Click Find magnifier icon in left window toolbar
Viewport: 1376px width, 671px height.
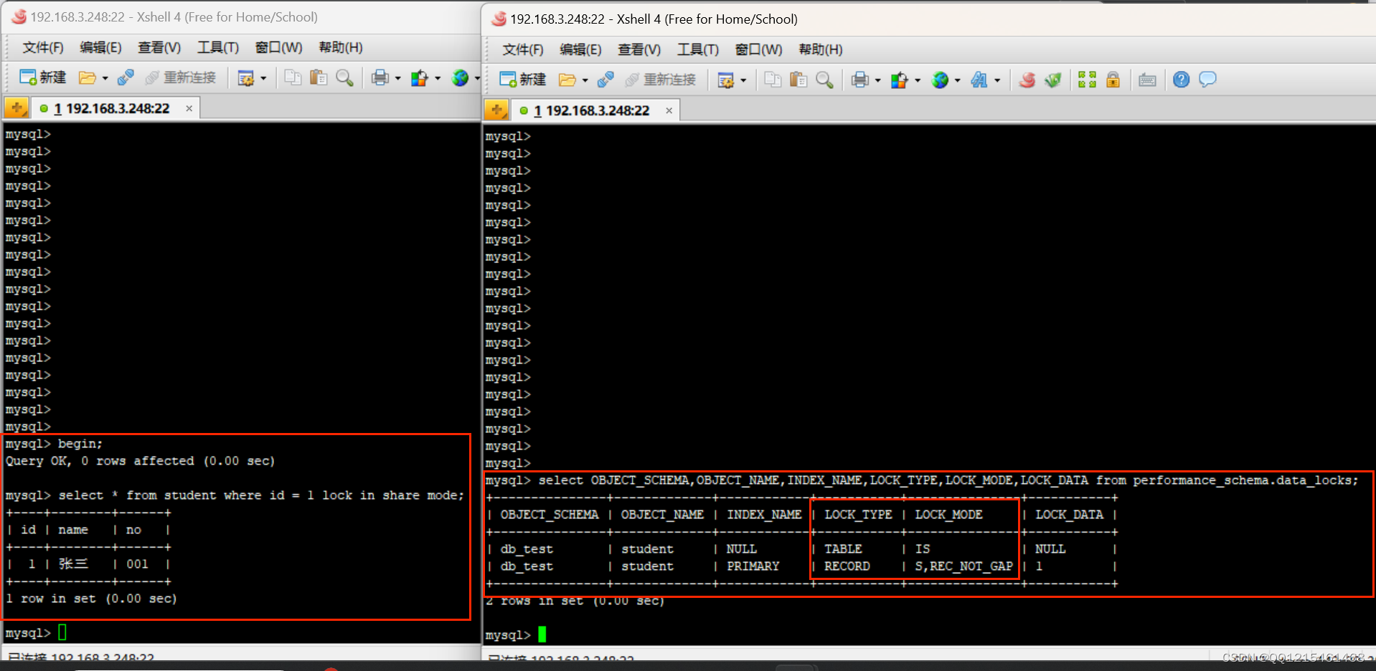tap(344, 77)
